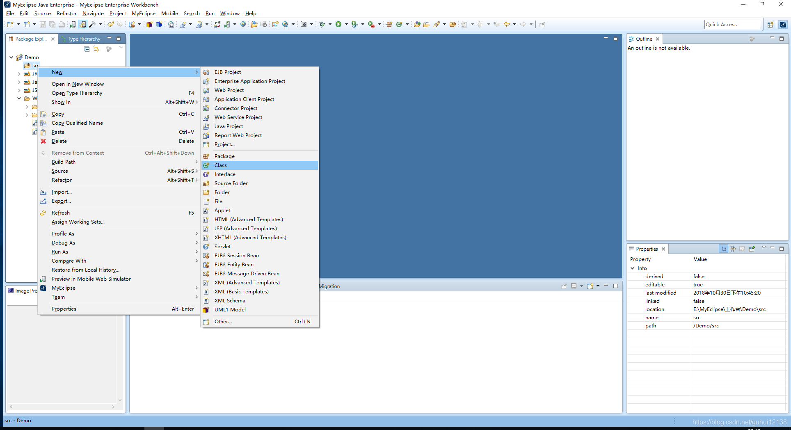Click the Print toolbar icon
Image resolution: width=791 pixels, height=430 pixels.
tap(62, 24)
